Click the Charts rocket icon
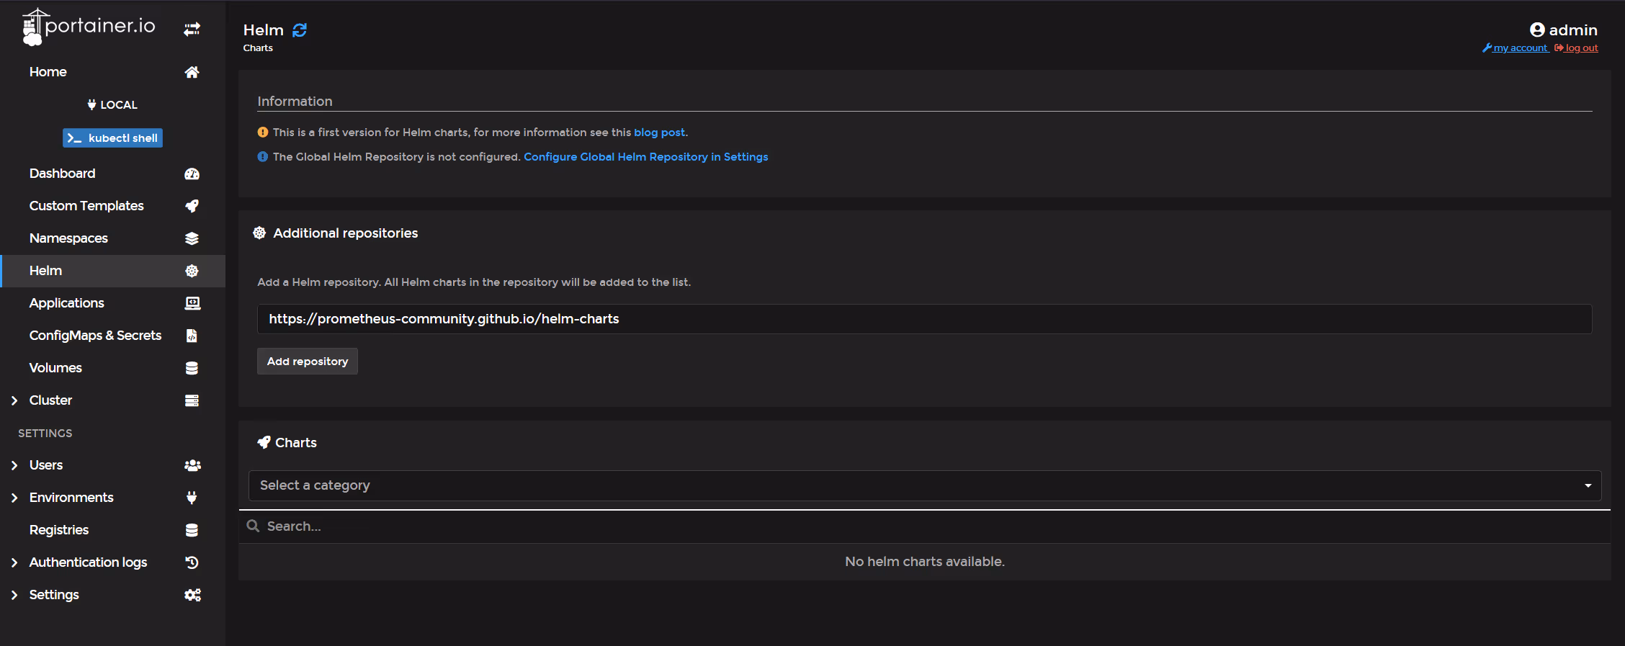This screenshot has width=1625, height=646. pos(264,442)
